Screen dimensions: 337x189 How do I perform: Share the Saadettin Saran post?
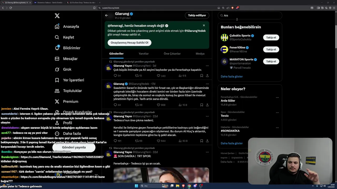coord(207,105)
